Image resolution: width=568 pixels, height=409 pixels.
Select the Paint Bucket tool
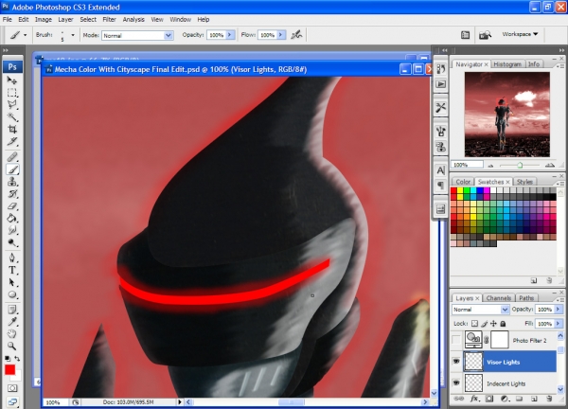(x=12, y=218)
